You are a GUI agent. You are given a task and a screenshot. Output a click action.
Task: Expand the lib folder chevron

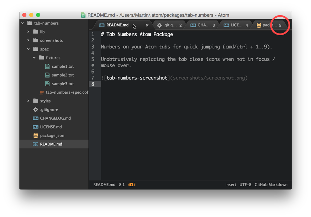click(28, 32)
